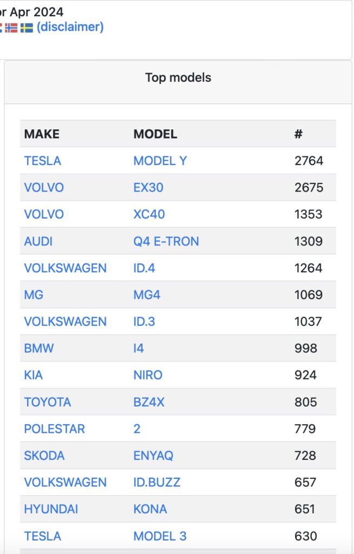Open the MODEL Y model link
The image size is (354, 554).
tap(160, 161)
